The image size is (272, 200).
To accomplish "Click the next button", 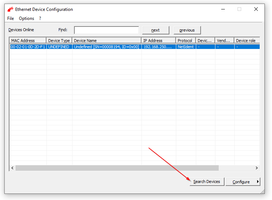I will pyautogui.click(x=156, y=30).
